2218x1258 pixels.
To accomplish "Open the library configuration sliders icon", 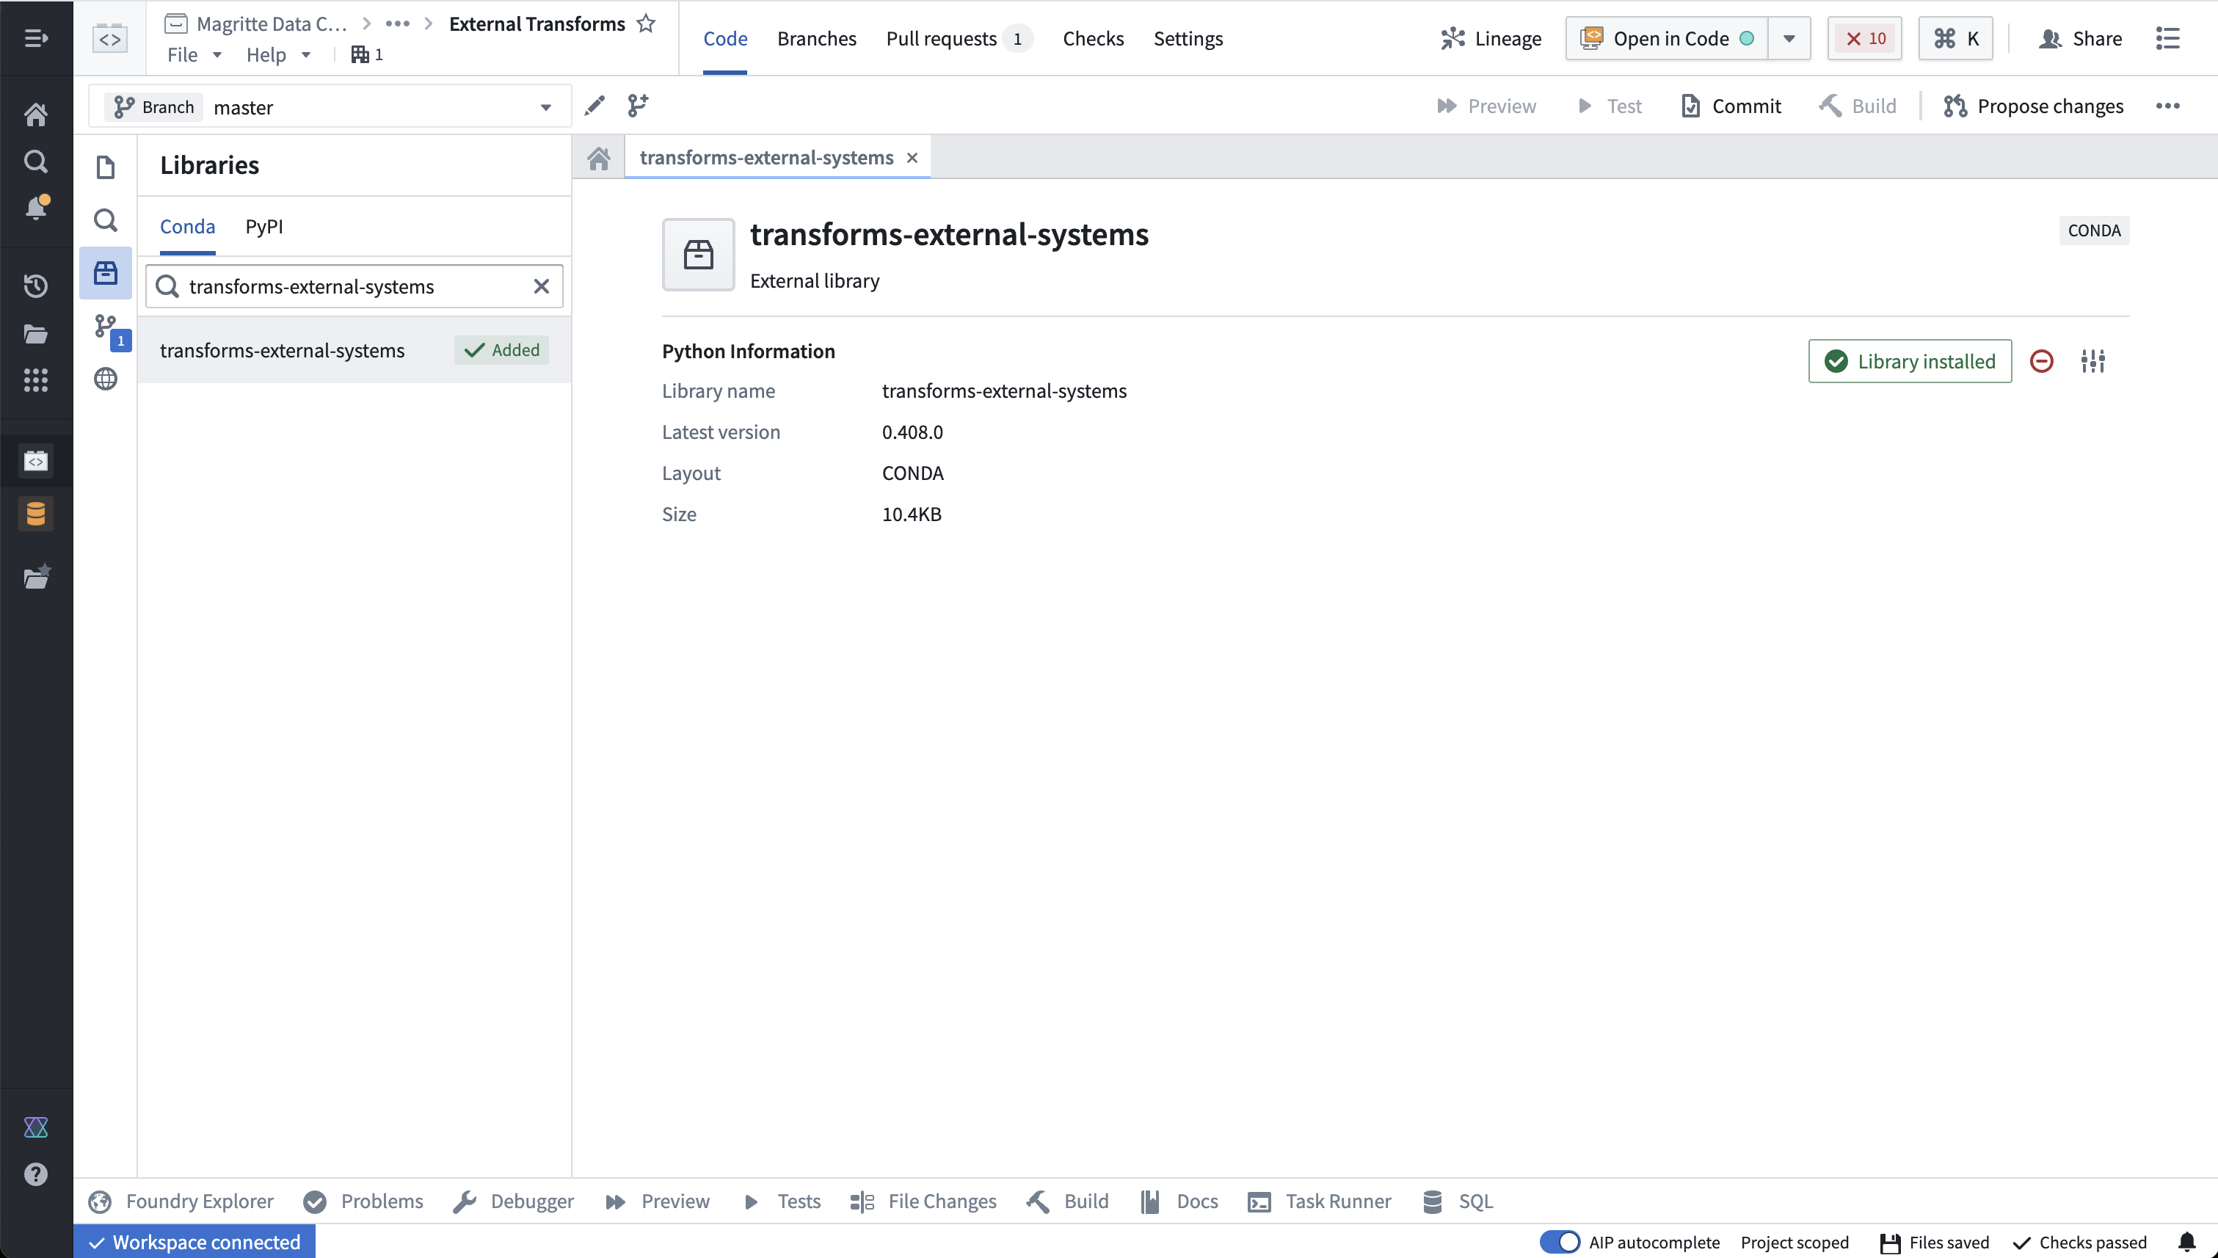I will [2092, 361].
